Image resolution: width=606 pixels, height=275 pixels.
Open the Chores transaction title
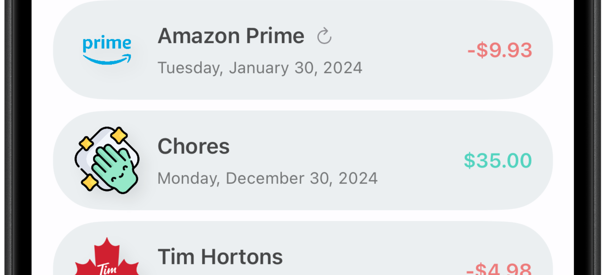[x=193, y=146]
